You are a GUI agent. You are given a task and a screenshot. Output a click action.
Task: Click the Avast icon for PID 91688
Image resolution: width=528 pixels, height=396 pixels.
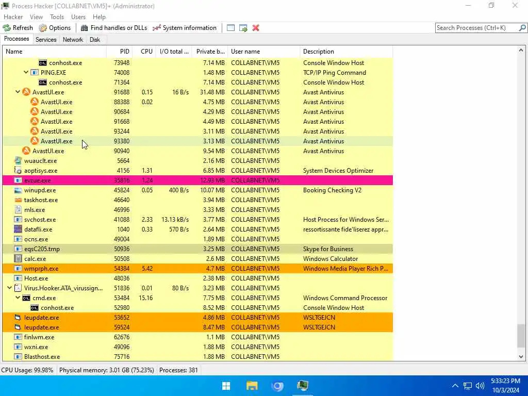coord(26,92)
